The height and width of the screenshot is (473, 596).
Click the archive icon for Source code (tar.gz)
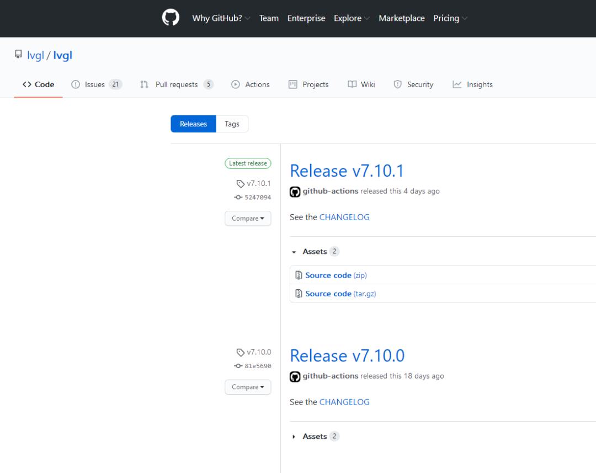point(299,294)
